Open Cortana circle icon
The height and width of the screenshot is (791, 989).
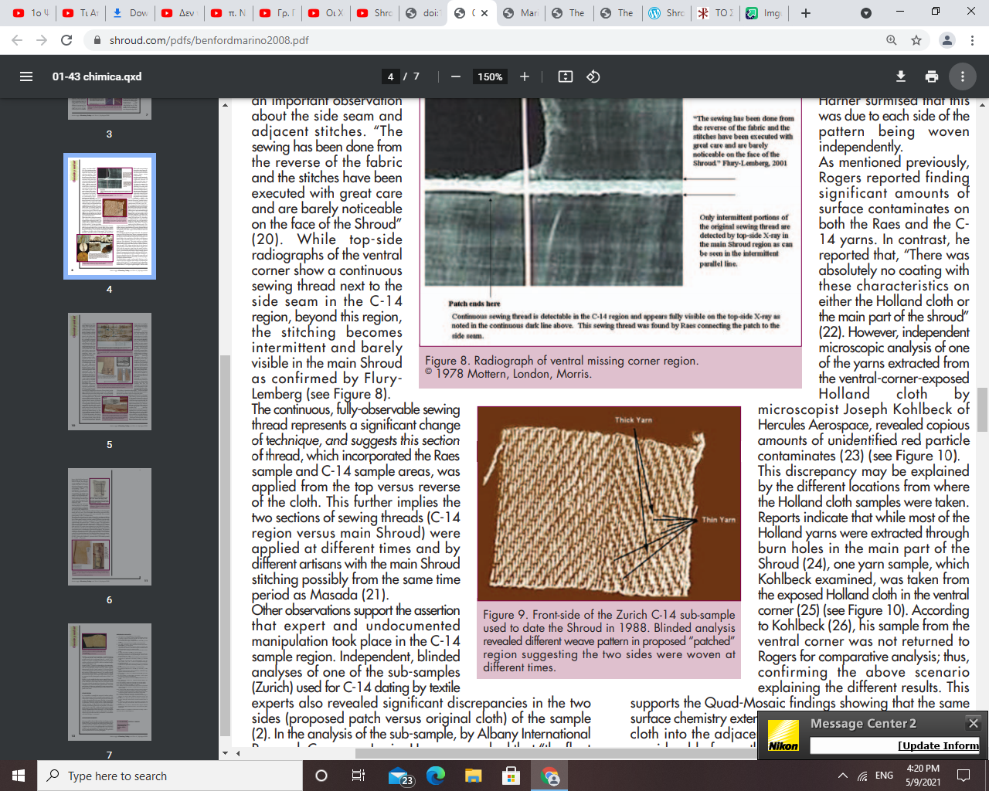321,776
